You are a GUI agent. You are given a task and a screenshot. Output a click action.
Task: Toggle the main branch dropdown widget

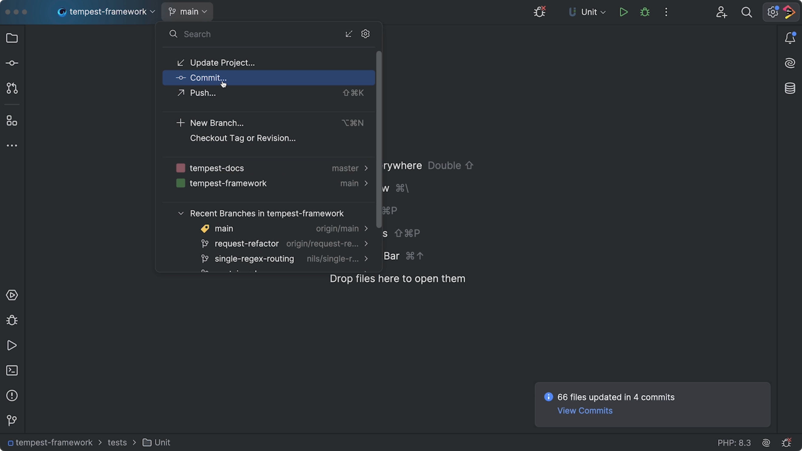click(x=187, y=12)
